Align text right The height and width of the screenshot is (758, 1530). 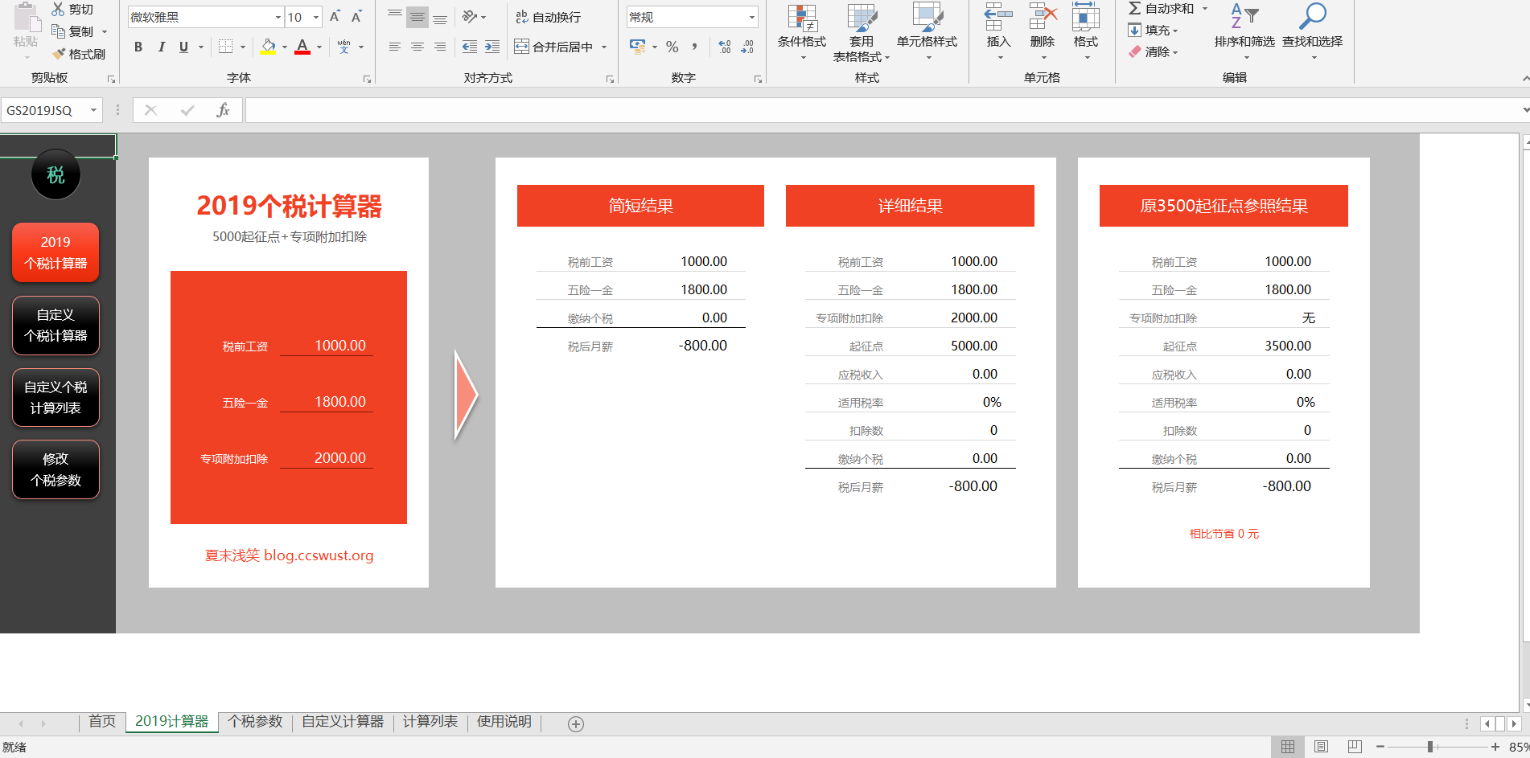point(440,47)
